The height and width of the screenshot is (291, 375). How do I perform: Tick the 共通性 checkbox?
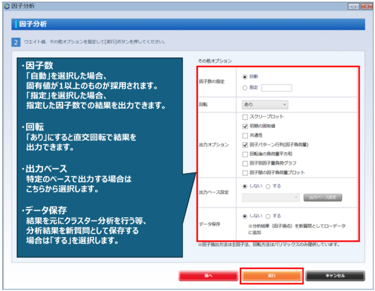[245, 135]
